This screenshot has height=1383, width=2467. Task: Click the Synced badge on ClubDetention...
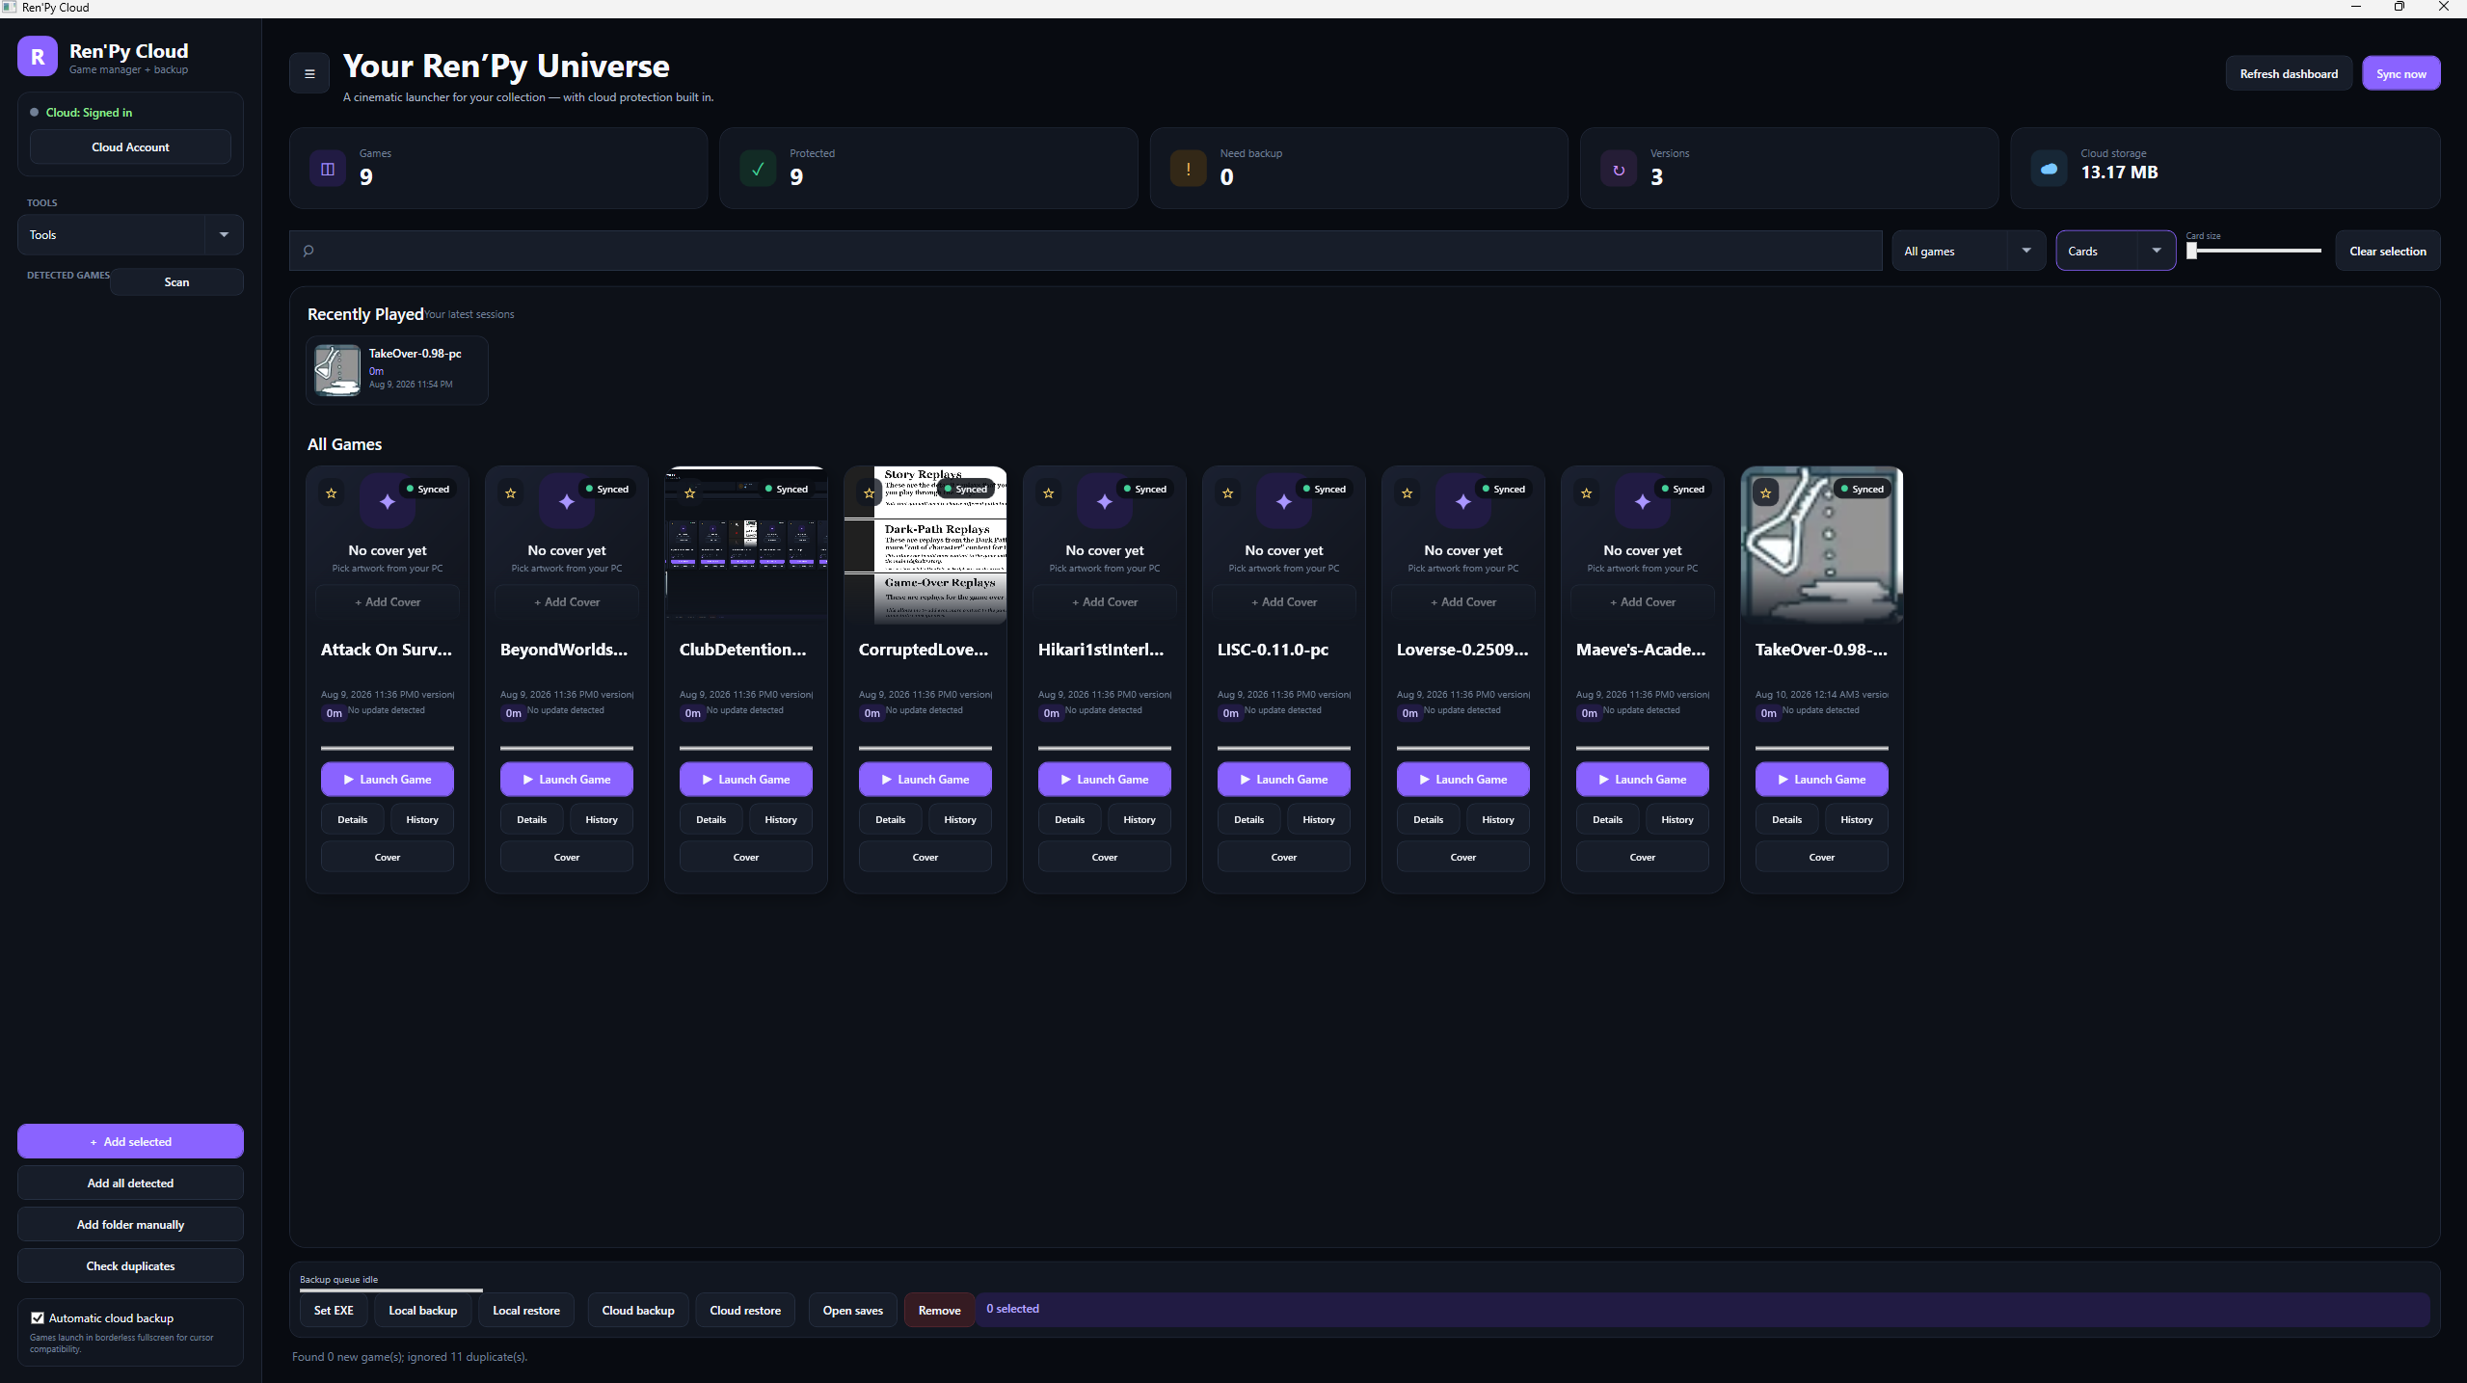click(x=786, y=489)
